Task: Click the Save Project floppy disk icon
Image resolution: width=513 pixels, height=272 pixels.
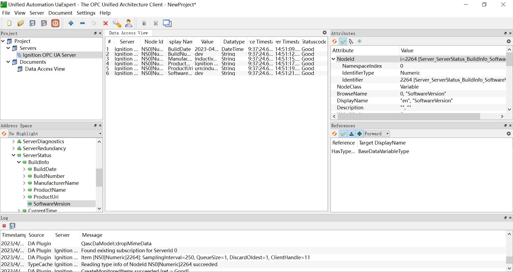Action: pyautogui.click(x=32, y=23)
